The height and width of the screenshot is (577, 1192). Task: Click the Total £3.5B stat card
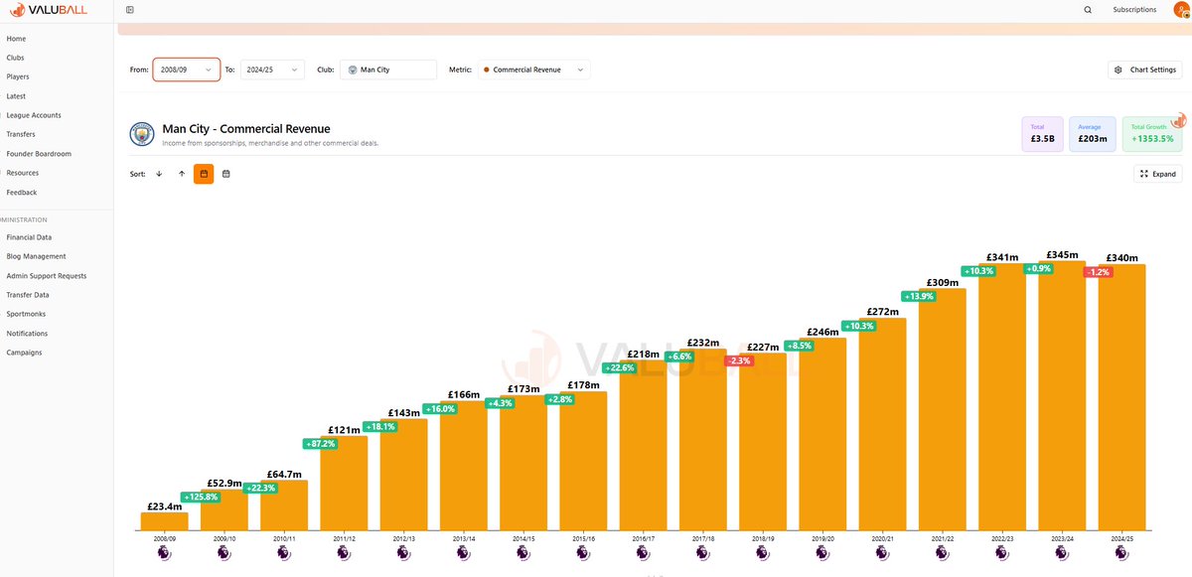(1043, 134)
